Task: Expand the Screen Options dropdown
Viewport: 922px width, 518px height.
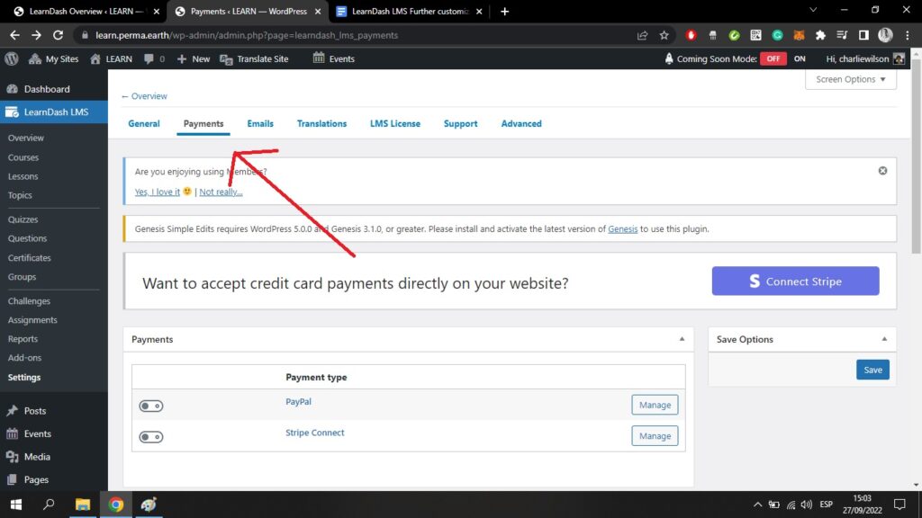Action: (x=850, y=79)
